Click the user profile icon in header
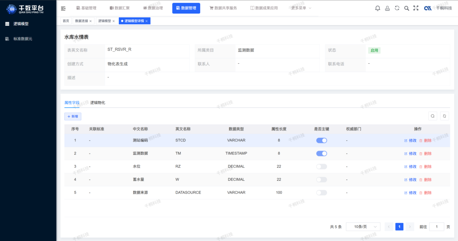 (387, 8)
